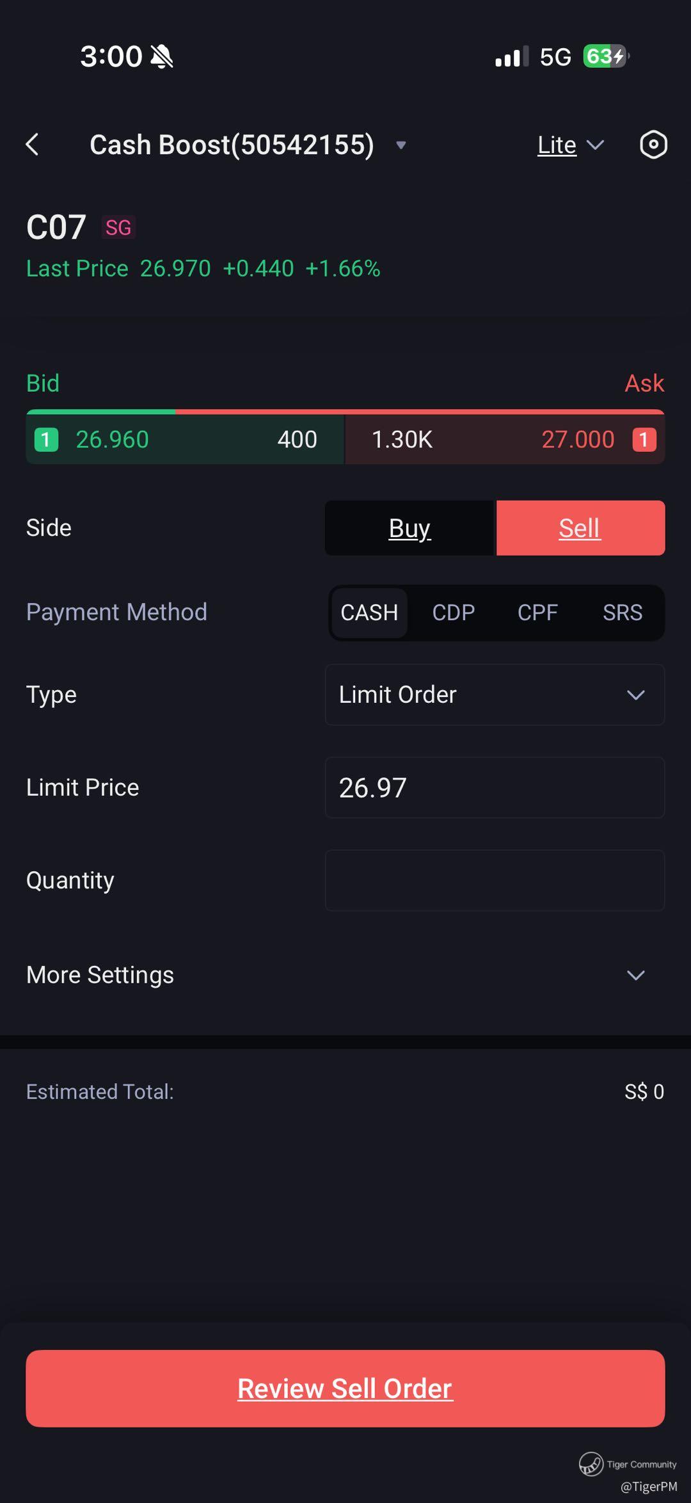
Task: Tap the battery indicator in status bar
Action: tap(605, 56)
